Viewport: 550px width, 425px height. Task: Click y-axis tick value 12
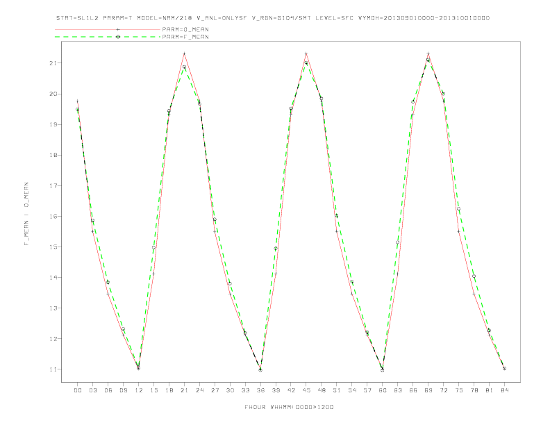(53, 339)
